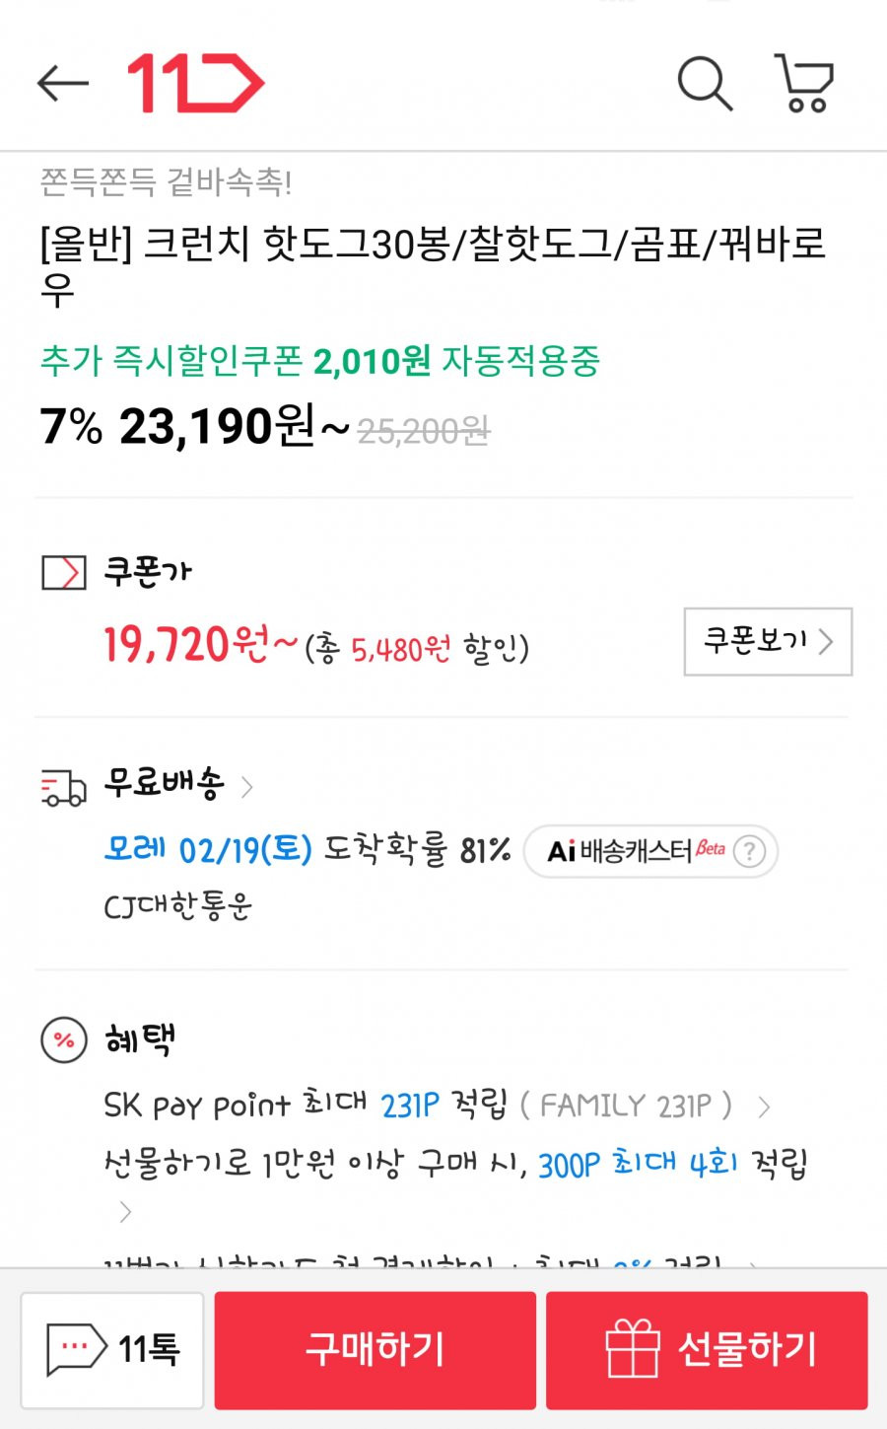Click the 구매하기 purchase button
The image size is (887, 1429).
375,1350
